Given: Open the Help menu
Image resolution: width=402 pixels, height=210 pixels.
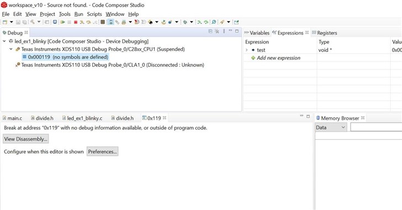Looking at the screenshot, I should click(x=134, y=14).
